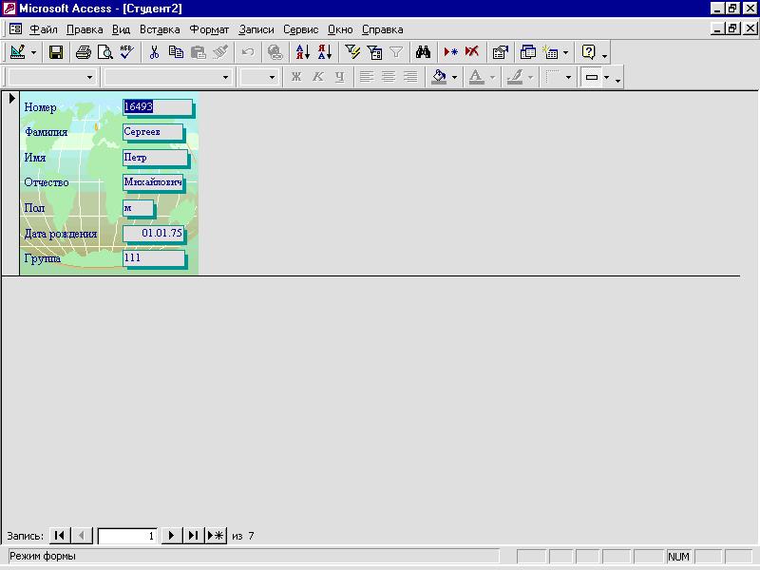Click the Фамилия field Сергеев

pyautogui.click(x=153, y=132)
